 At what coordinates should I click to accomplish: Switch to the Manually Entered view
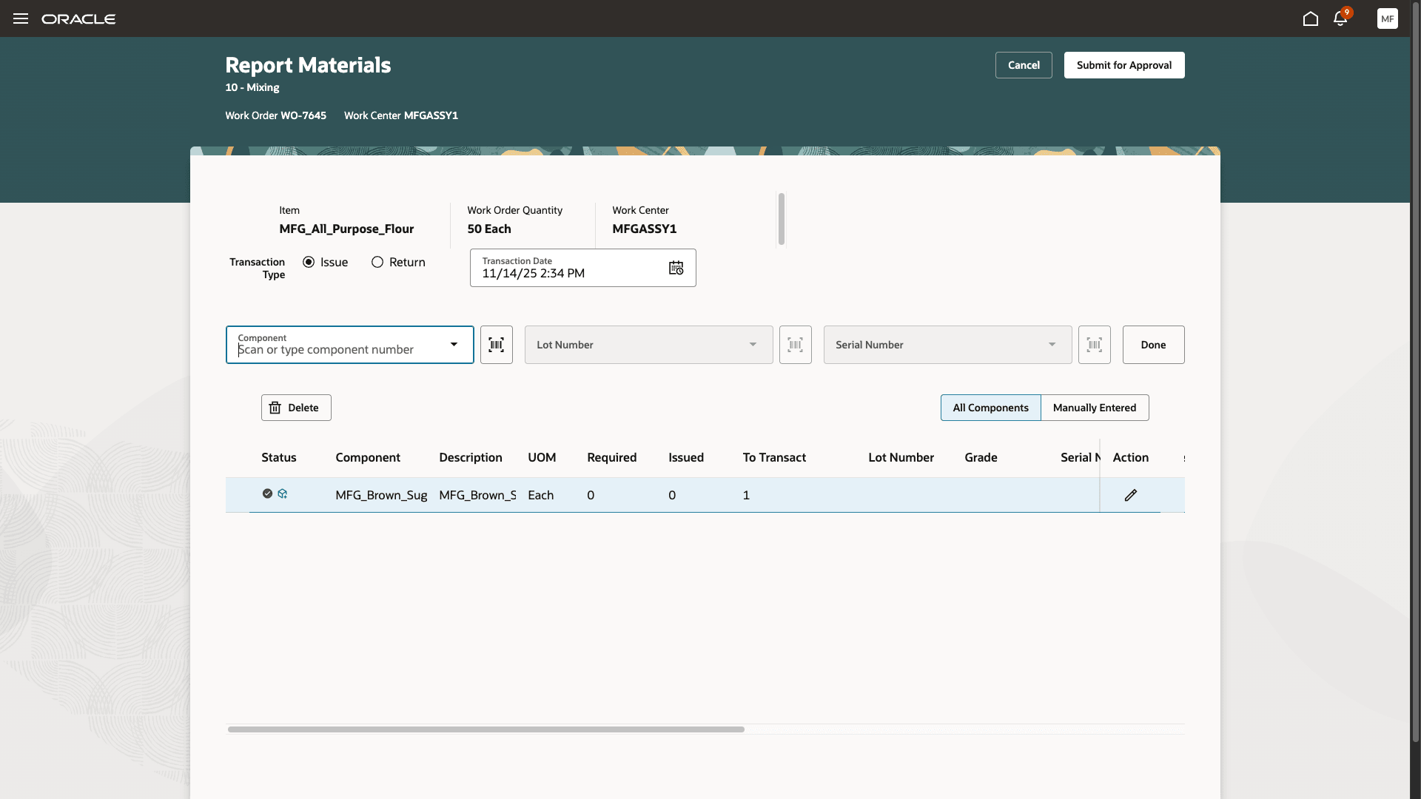1095,408
